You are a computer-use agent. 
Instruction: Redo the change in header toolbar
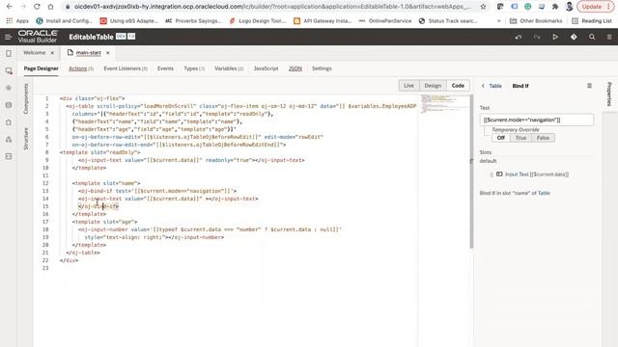(x=537, y=37)
